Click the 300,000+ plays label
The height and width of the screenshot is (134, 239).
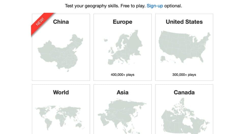[x=184, y=75]
